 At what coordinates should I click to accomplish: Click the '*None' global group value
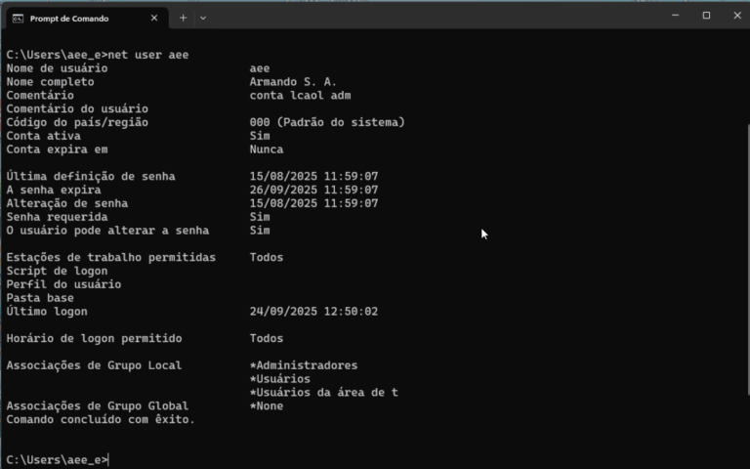click(267, 405)
